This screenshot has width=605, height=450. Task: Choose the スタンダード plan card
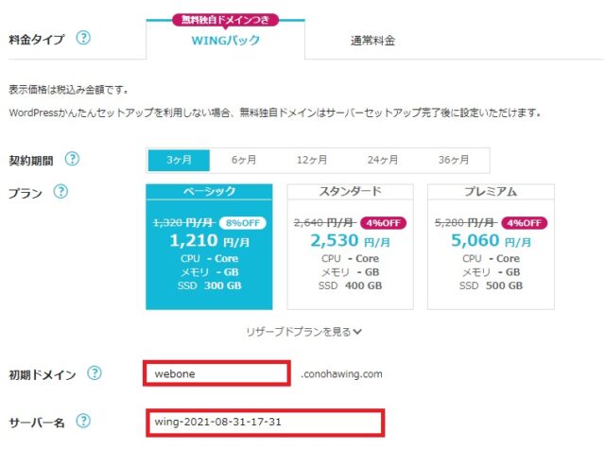350,247
